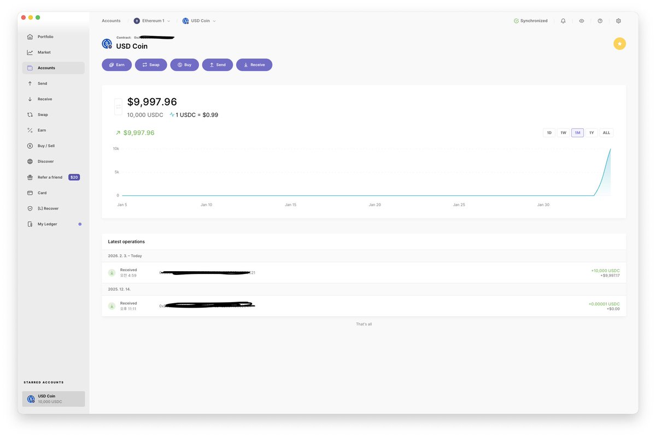656x437 pixels.
Task: Select the 1D chart range
Action: (x=549, y=133)
